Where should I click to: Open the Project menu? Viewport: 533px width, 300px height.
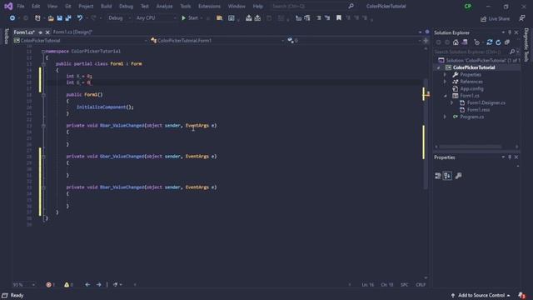pyautogui.click(x=86, y=6)
